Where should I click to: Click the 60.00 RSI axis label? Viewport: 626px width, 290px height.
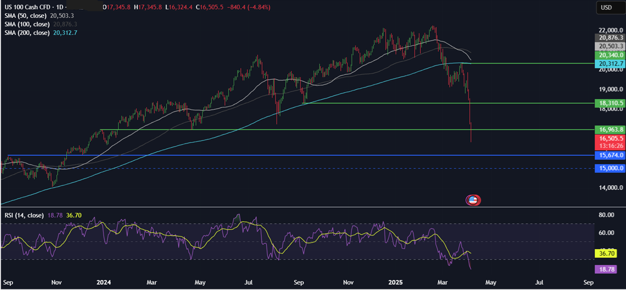pos(606,233)
